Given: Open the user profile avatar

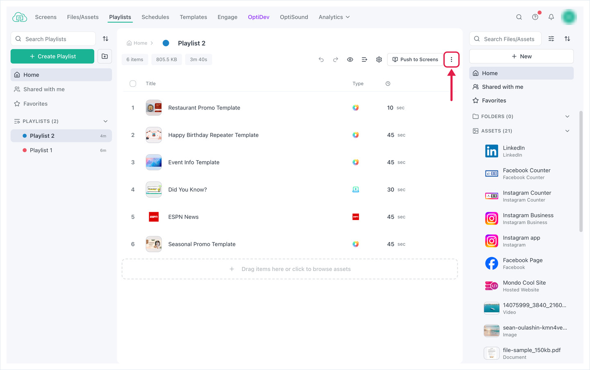Looking at the screenshot, I should pyautogui.click(x=569, y=17).
